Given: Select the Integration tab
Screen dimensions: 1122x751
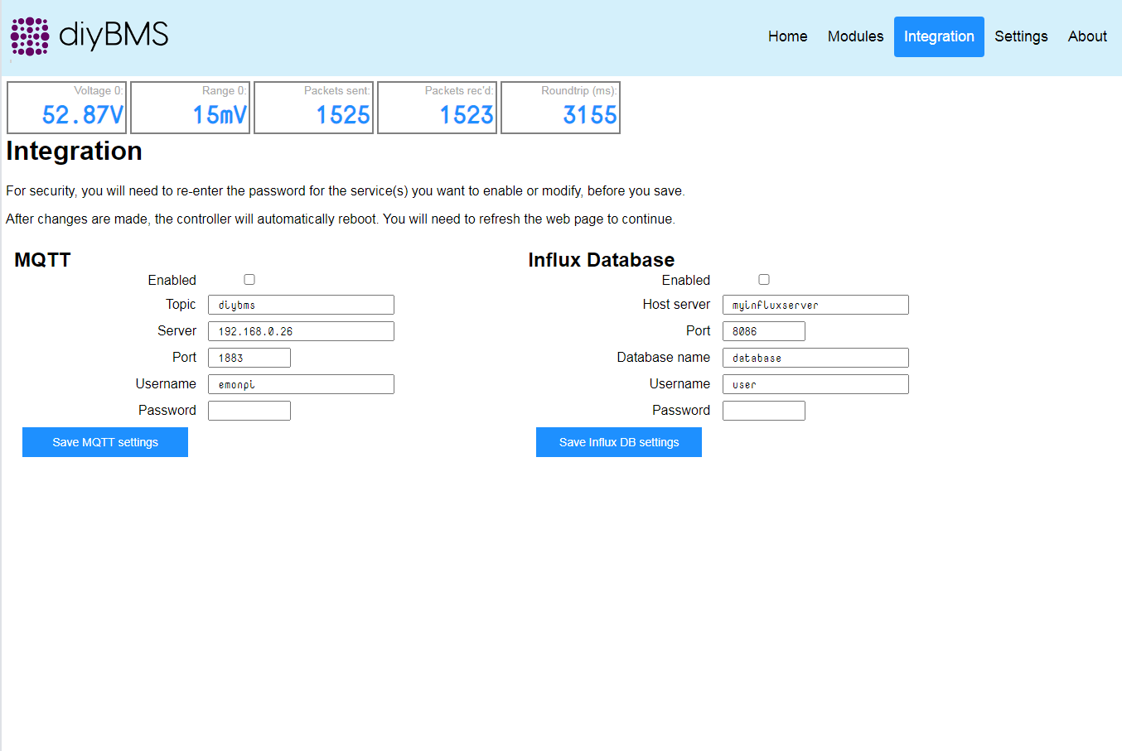Looking at the screenshot, I should click(939, 36).
